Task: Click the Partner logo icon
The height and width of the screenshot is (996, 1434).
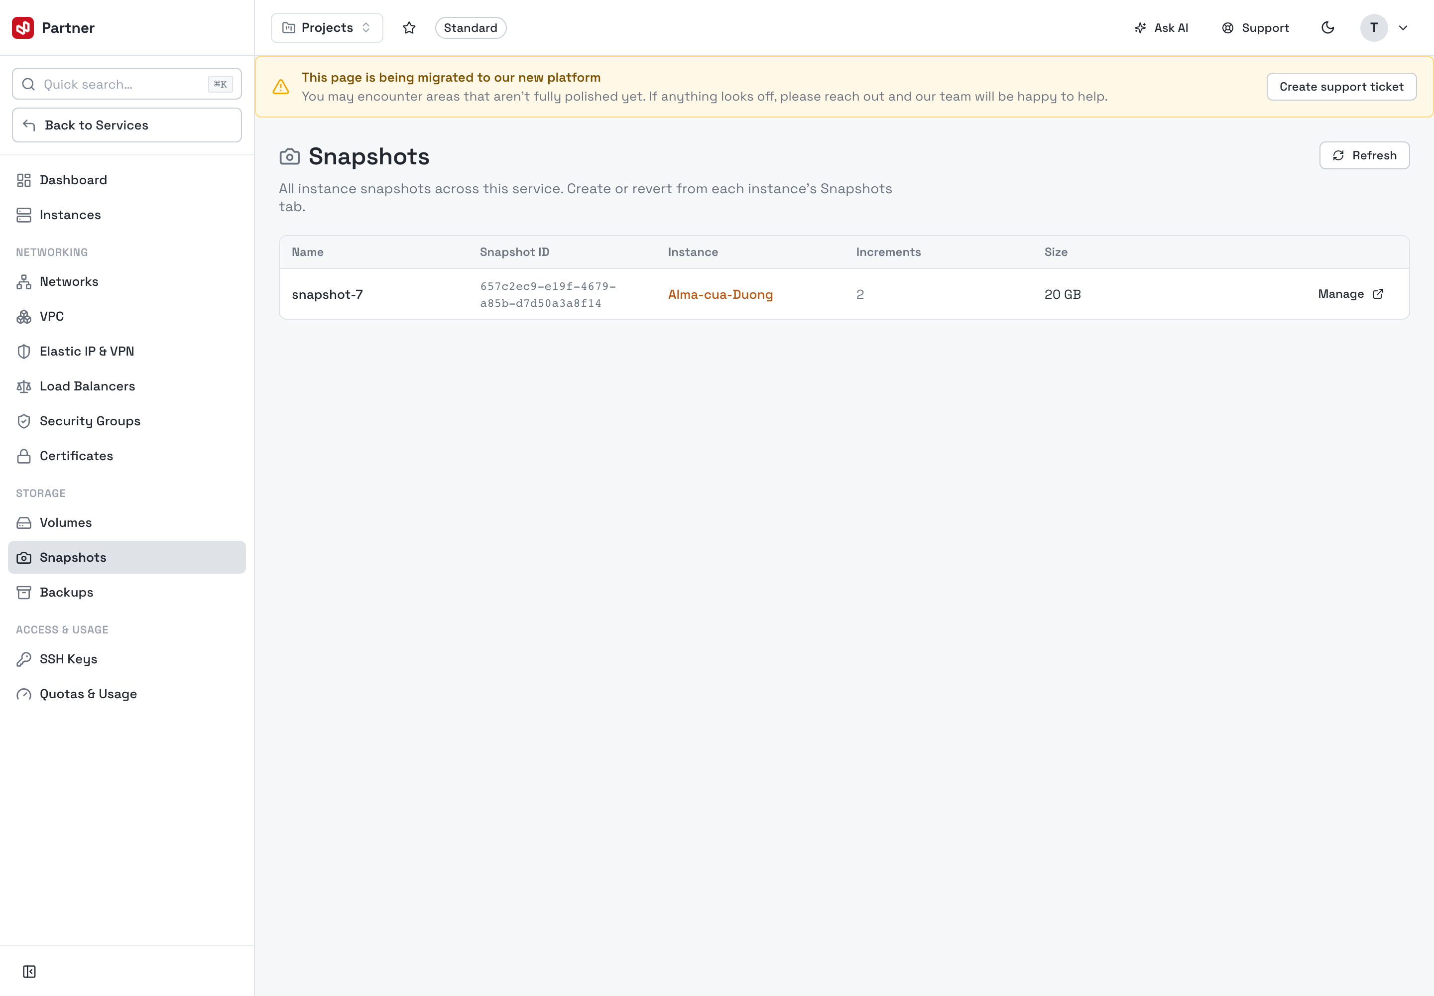Action: [x=23, y=27]
